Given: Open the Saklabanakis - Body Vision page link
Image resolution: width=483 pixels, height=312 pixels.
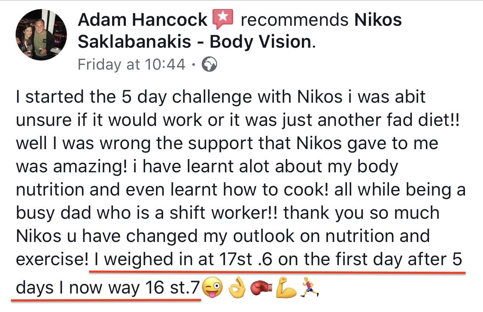Looking at the screenshot, I should 194,42.
